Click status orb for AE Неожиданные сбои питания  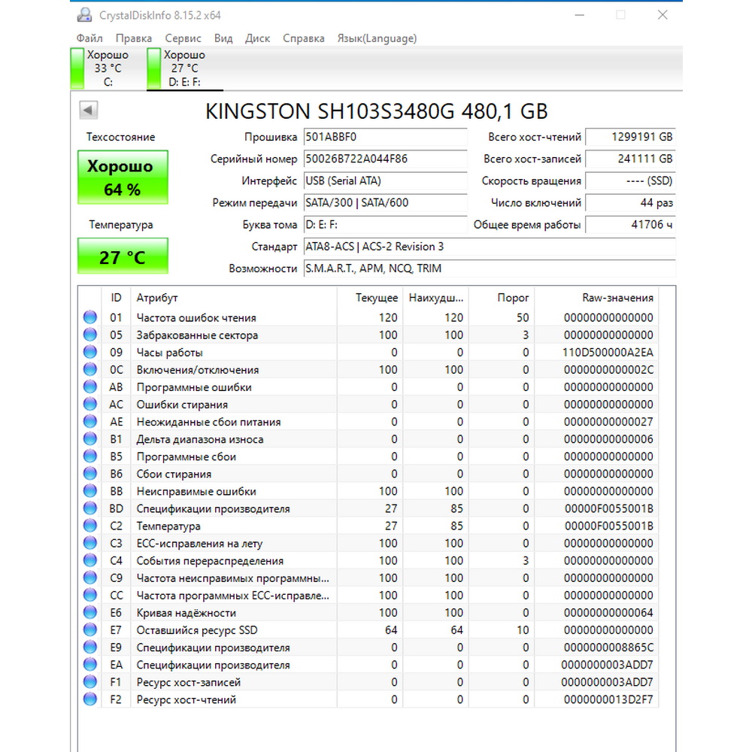point(90,421)
